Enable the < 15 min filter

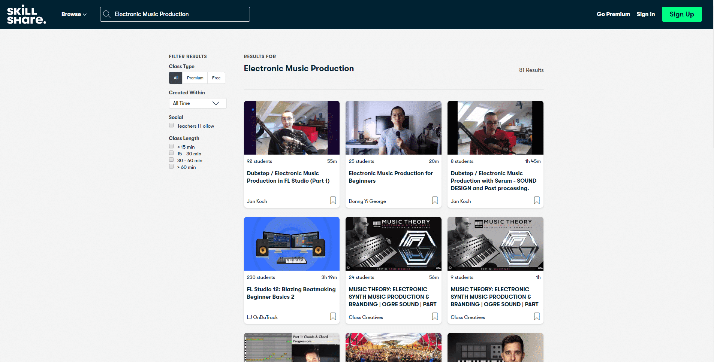(171, 146)
